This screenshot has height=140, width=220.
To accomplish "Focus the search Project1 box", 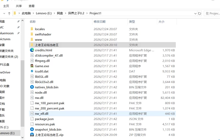I will point(212,13).
